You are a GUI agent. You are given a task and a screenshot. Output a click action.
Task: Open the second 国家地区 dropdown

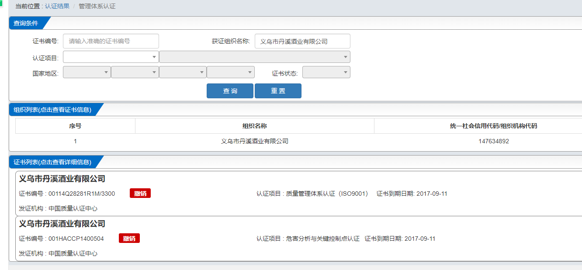pos(135,72)
